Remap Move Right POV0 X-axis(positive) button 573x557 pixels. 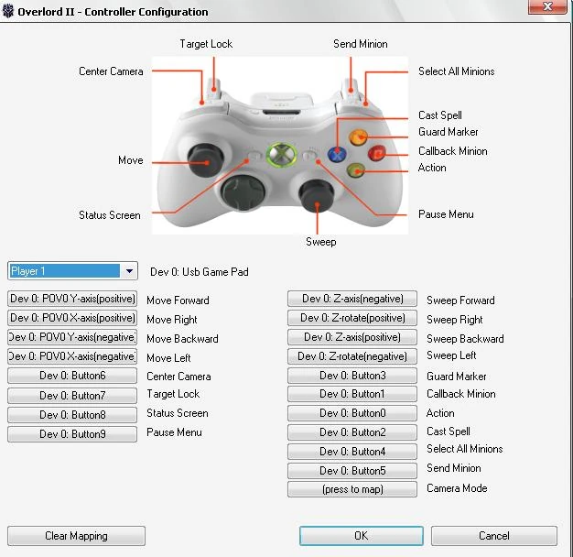point(72,318)
